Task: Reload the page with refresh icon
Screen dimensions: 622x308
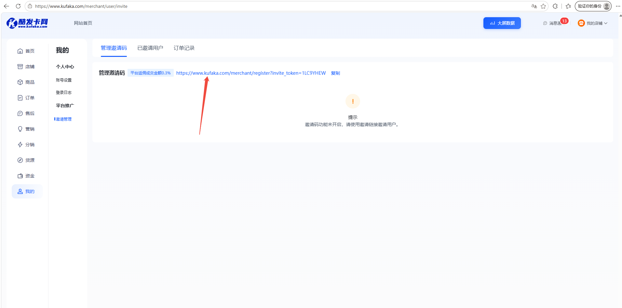Action: pyautogui.click(x=18, y=6)
